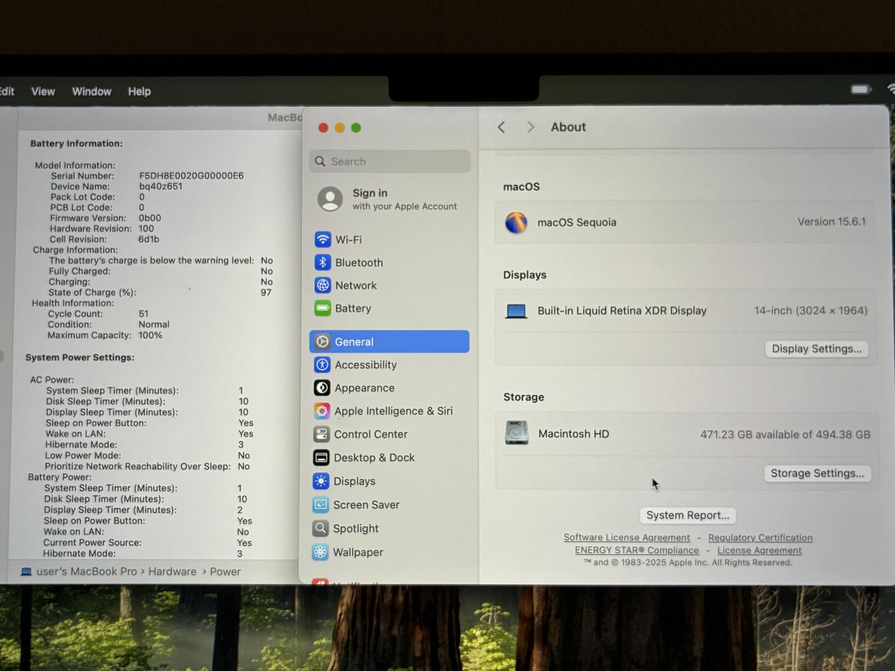Open the Regulatory Certification link

pyautogui.click(x=760, y=538)
